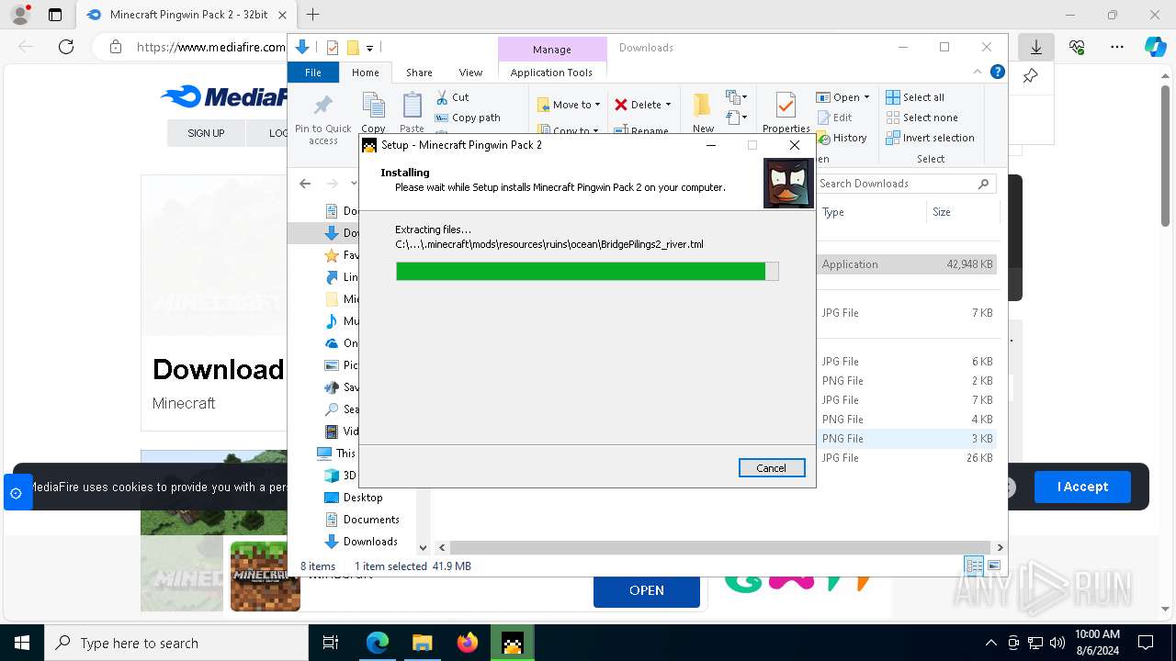Select the Manage contextual tab header
The image size is (1176, 661).
(x=551, y=50)
